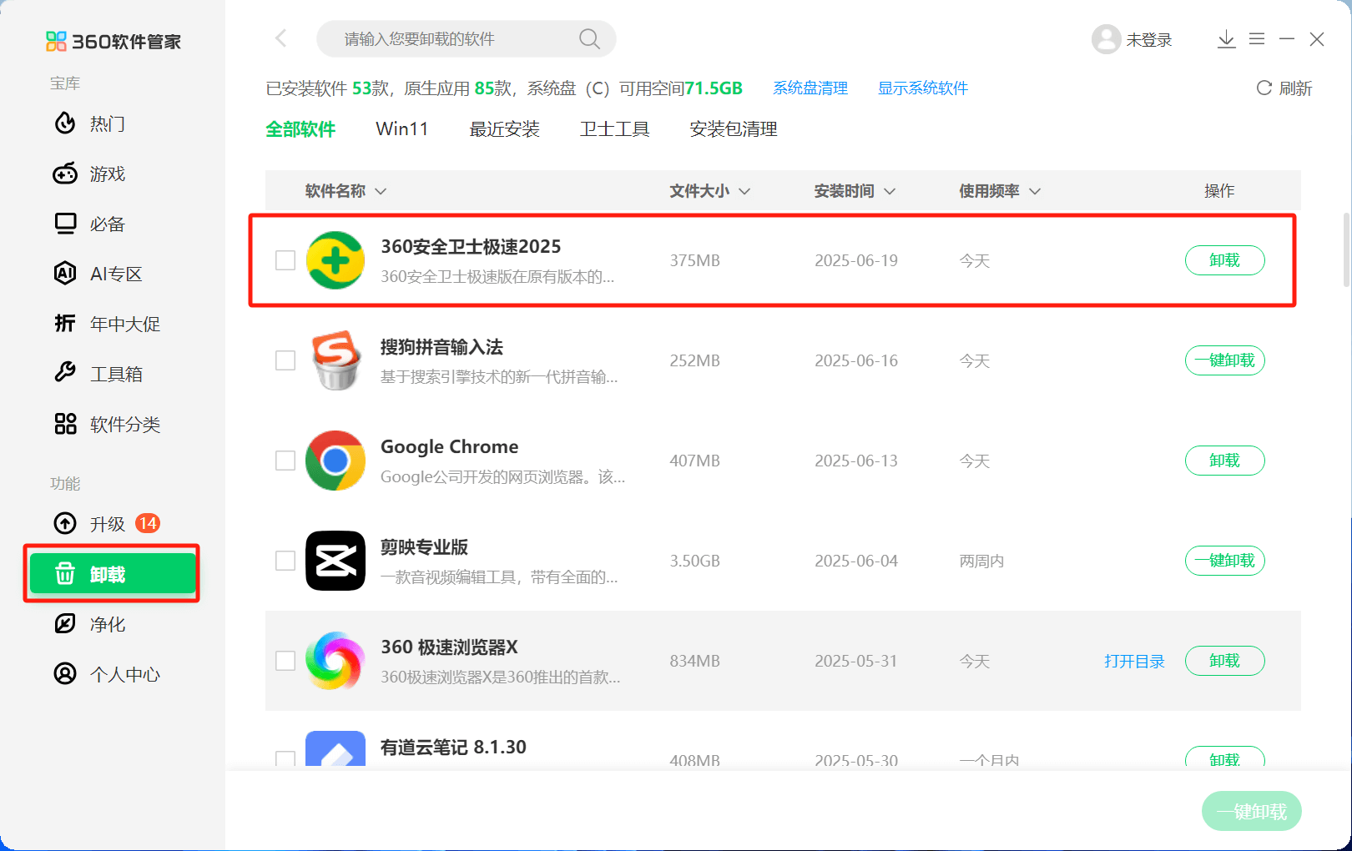Click 一键卸载 for 剪映专业版

point(1224,561)
